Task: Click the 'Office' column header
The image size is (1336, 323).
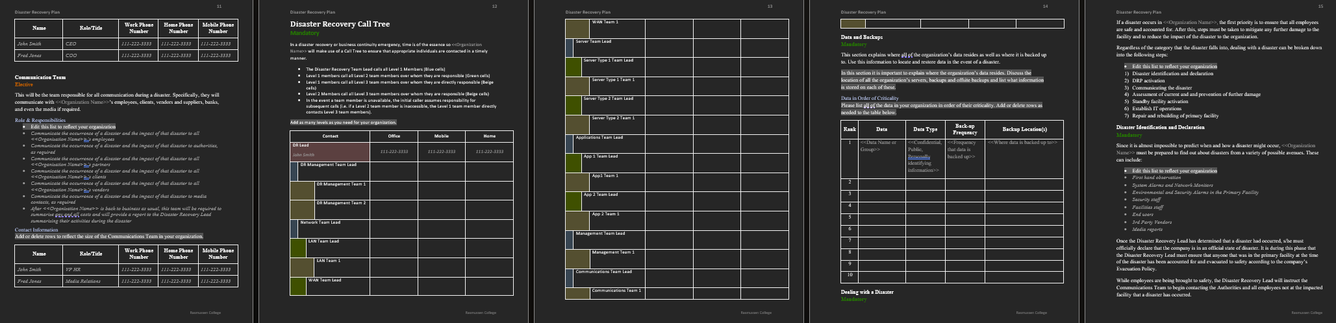Action: [x=394, y=136]
